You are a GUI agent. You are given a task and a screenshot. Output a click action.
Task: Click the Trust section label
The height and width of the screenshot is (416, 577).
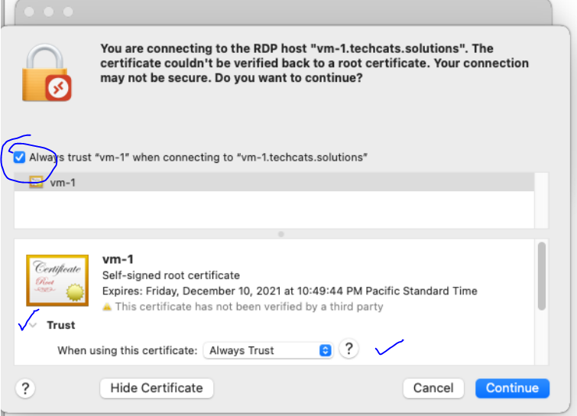(61, 325)
